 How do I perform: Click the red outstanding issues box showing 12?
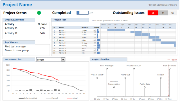(x=153, y=13)
